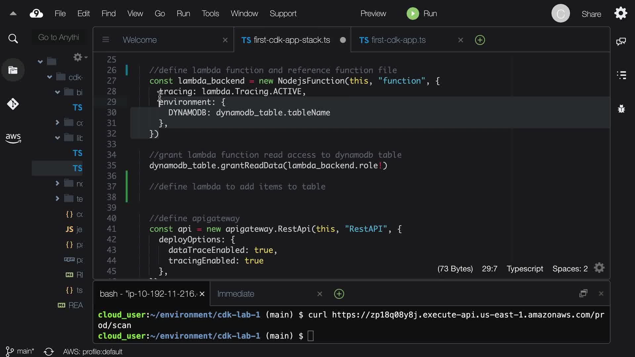Expand the collapsed te folder
Screen dimensions: 635x357
click(x=57, y=199)
